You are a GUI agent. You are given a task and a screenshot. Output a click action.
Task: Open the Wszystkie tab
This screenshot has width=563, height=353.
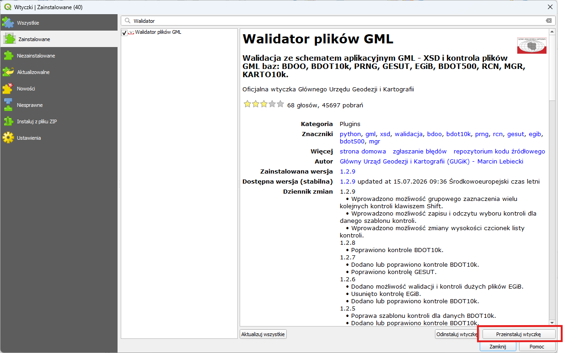59,22
